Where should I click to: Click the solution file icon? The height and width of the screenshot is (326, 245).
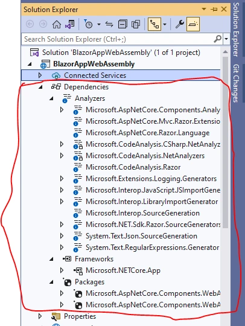click(34, 53)
